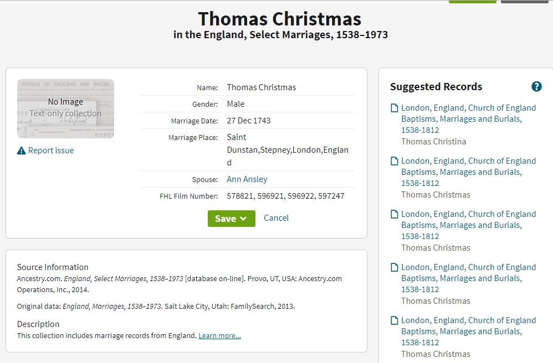The height and width of the screenshot is (363, 553).
Task: Open fourth suggested Thomas Christmas record link
Action: pyautogui.click(x=468, y=278)
